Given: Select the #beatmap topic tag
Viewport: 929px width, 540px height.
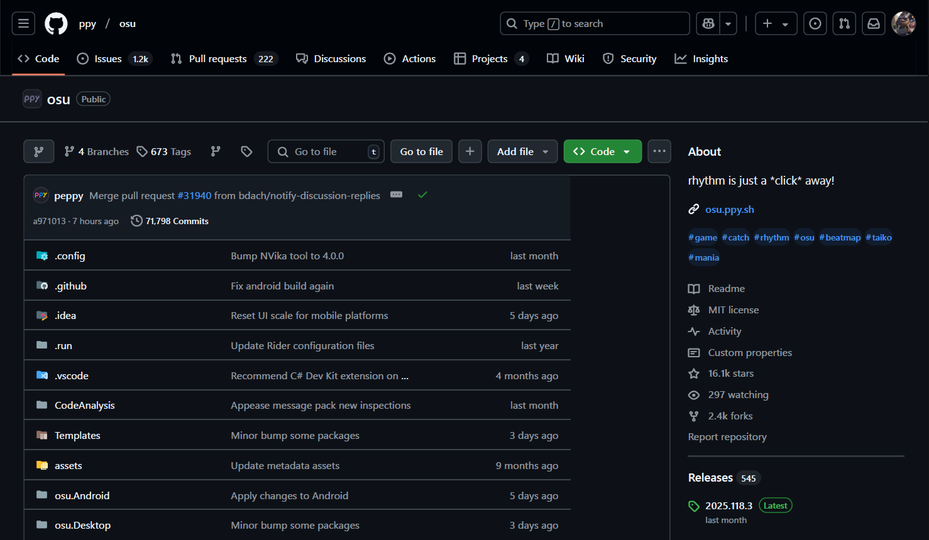Looking at the screenshot, I should [x=840, y=237].
